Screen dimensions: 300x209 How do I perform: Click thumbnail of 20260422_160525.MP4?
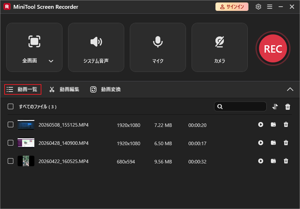[26, 161]
